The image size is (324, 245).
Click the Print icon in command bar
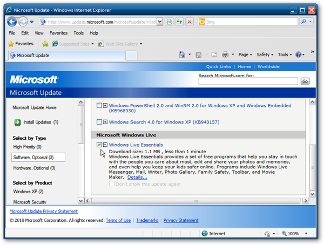[225, 55]
